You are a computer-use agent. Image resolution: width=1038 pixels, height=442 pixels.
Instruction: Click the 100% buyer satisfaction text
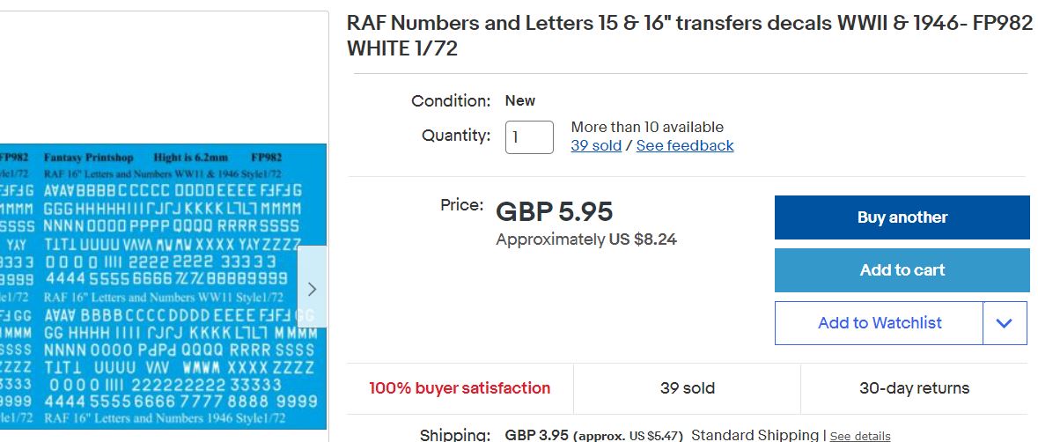coord(460,388)
